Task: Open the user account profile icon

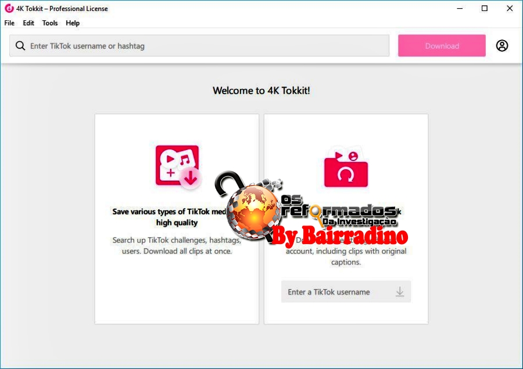Action: coord(502,46)
